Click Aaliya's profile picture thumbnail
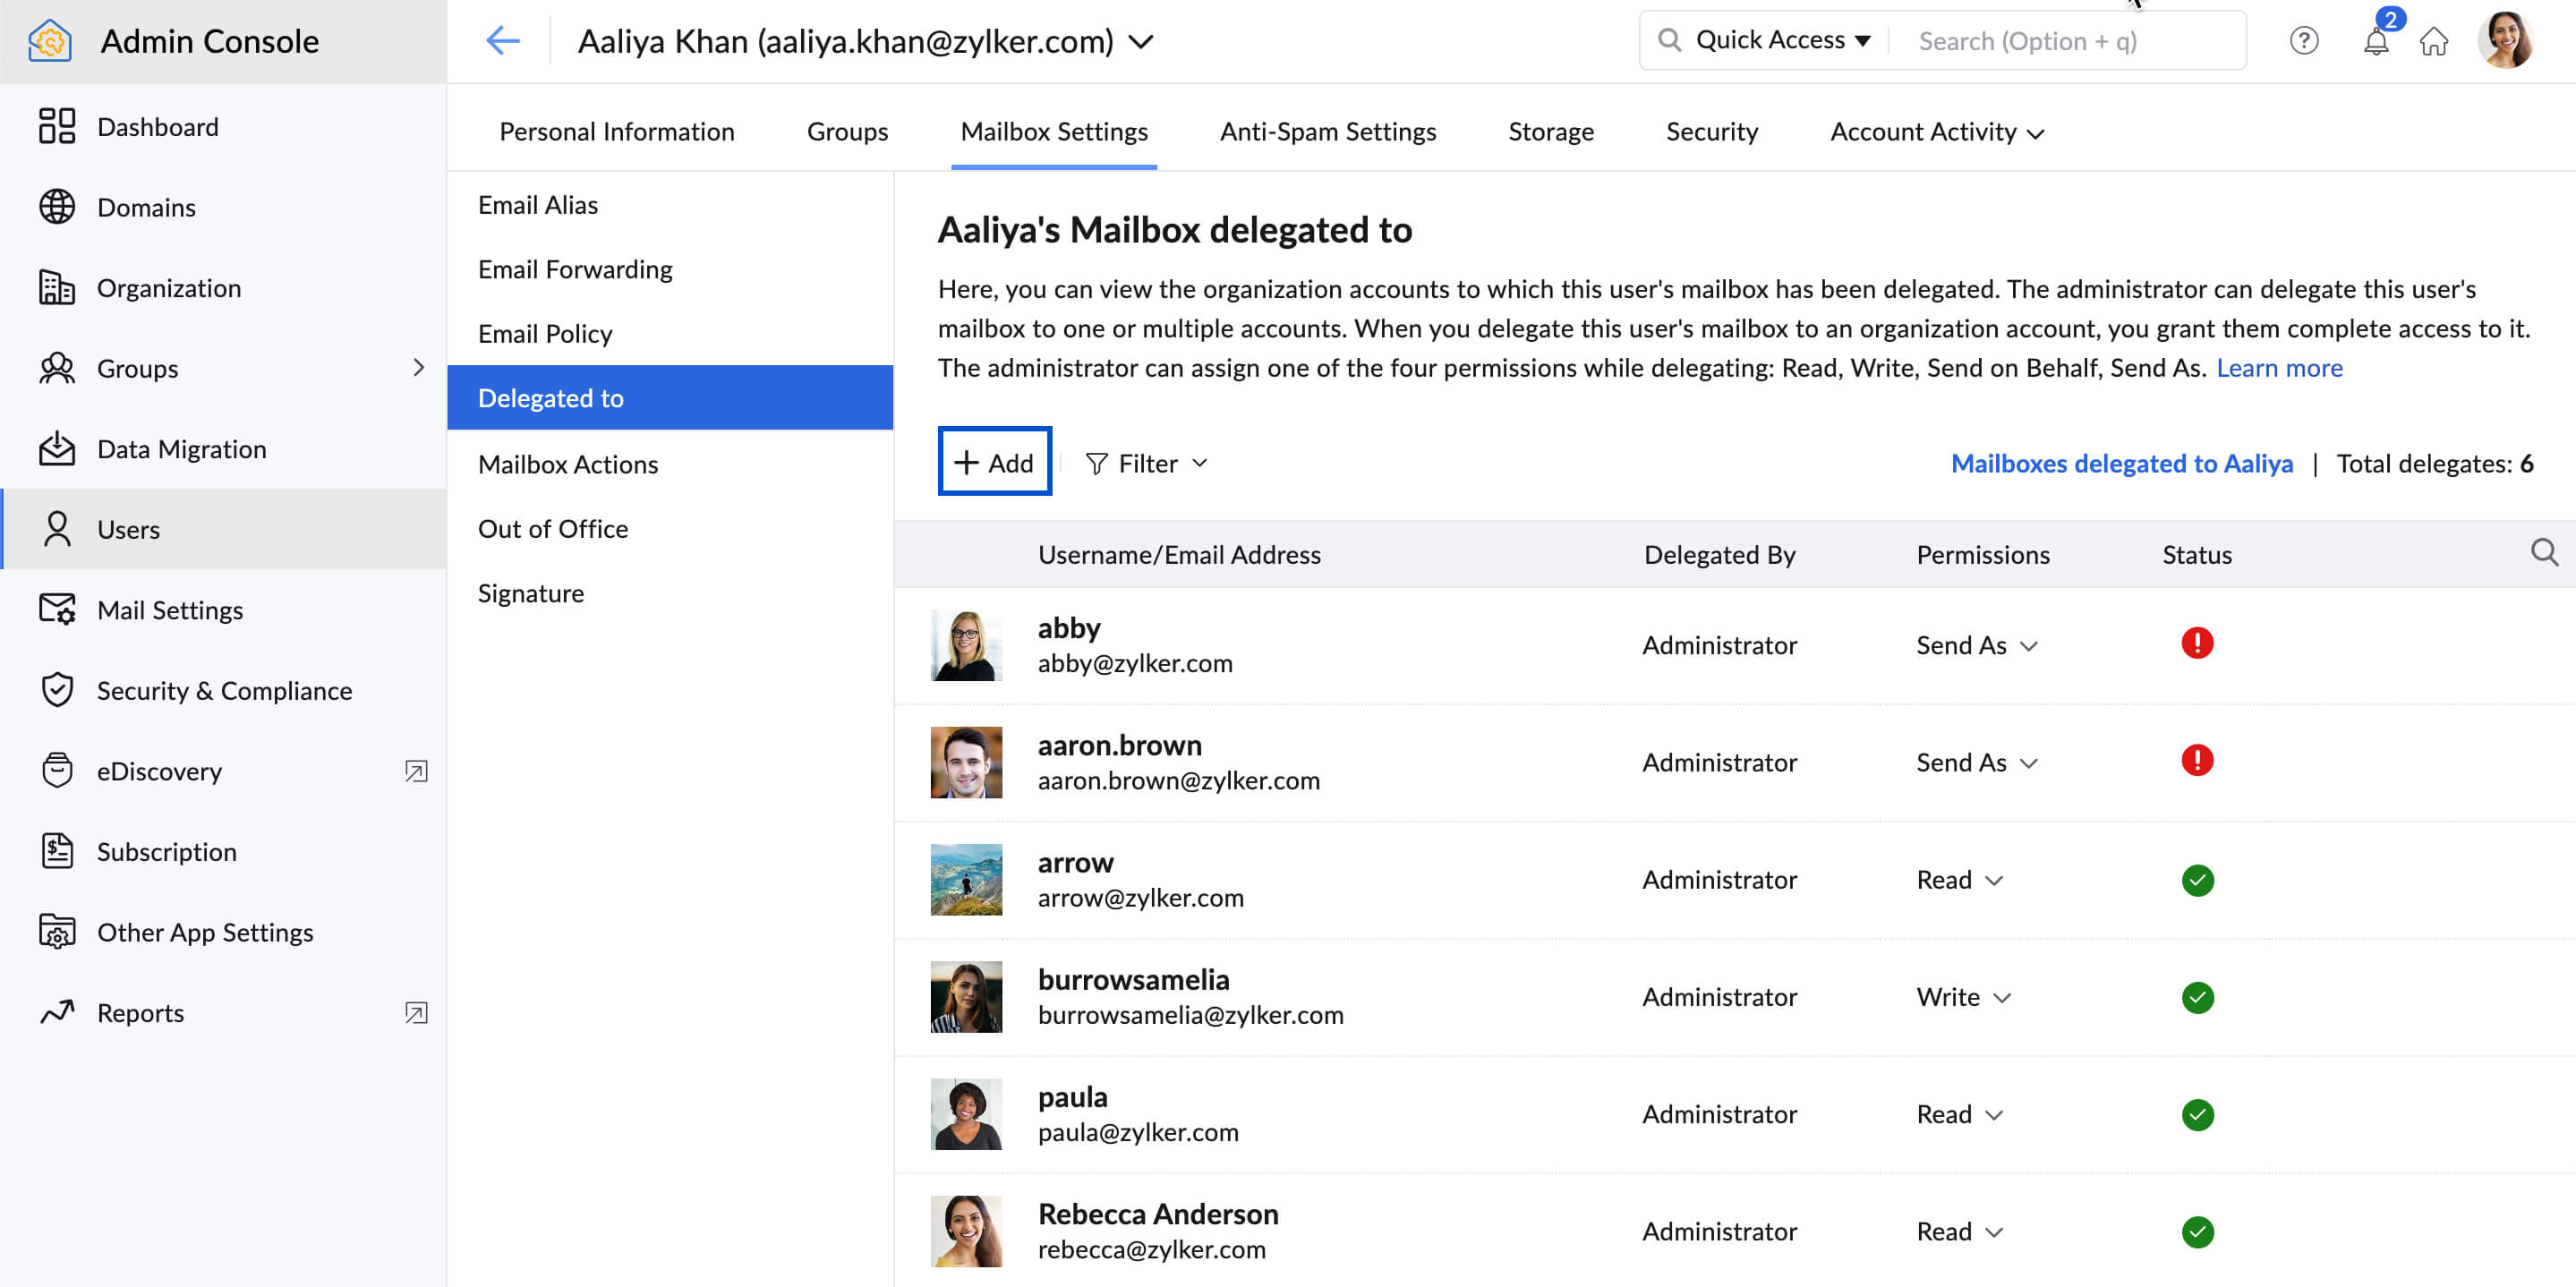The image size is (2576, 1287). pyautogui.click(x=2508, y=40)
